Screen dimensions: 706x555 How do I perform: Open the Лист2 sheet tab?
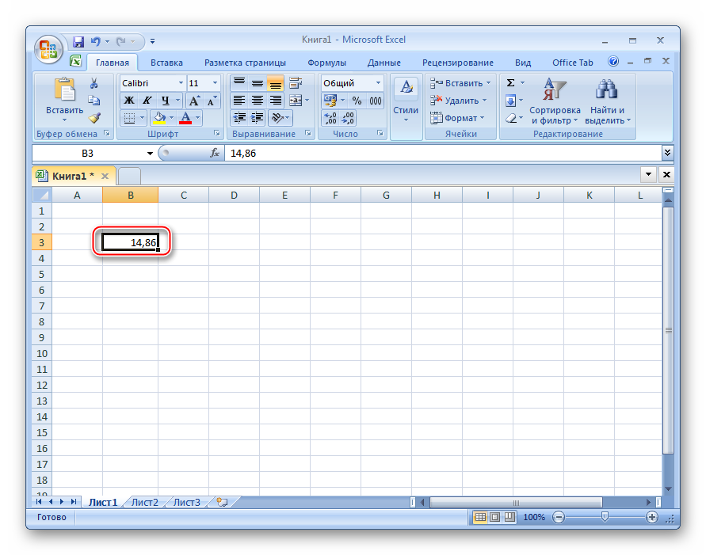click(x=144, y=502)
